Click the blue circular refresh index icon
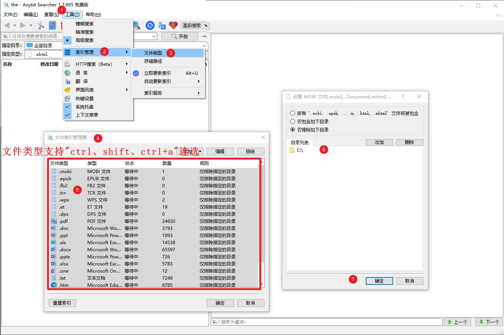This screenshot has height=335, width=504. coord(150,25)
